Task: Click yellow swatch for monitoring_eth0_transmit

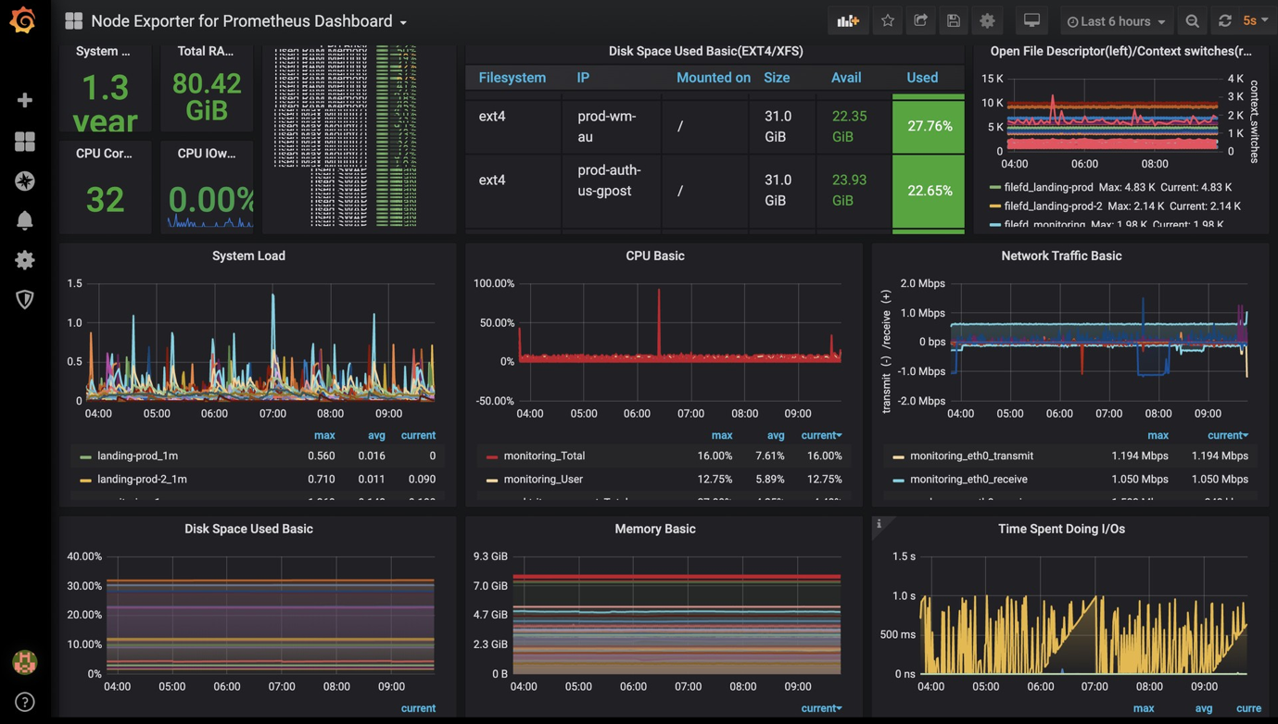Action: point(898,456)
